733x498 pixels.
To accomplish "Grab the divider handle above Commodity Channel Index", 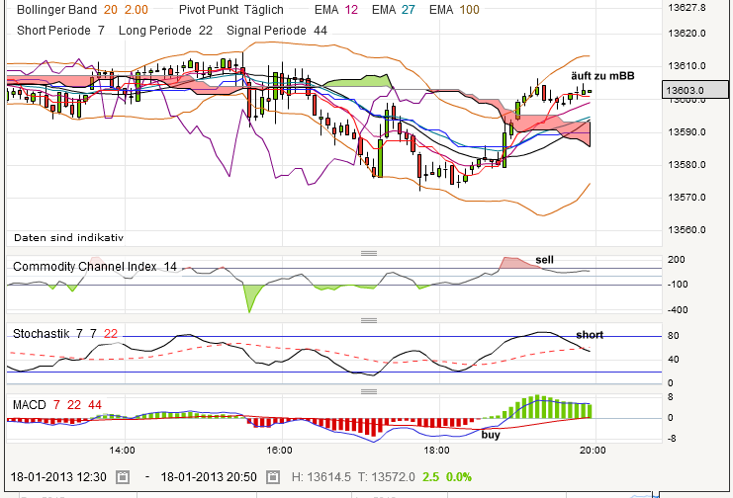I will click(x=369, y=253).
